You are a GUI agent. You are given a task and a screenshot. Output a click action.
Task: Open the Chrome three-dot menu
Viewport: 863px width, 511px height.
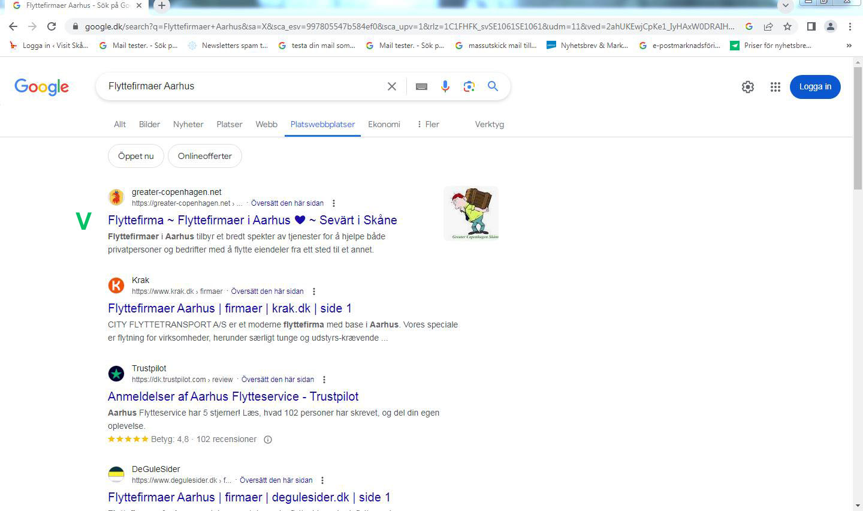click(x=850, y=26)
